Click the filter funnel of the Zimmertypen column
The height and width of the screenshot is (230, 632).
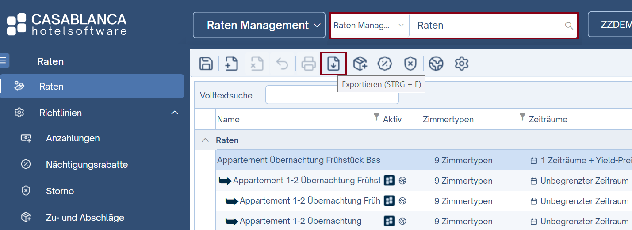pos(522,117)
